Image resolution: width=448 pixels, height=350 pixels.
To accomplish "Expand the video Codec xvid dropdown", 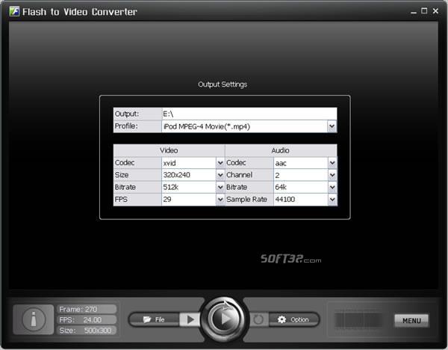I will [220, 162].
